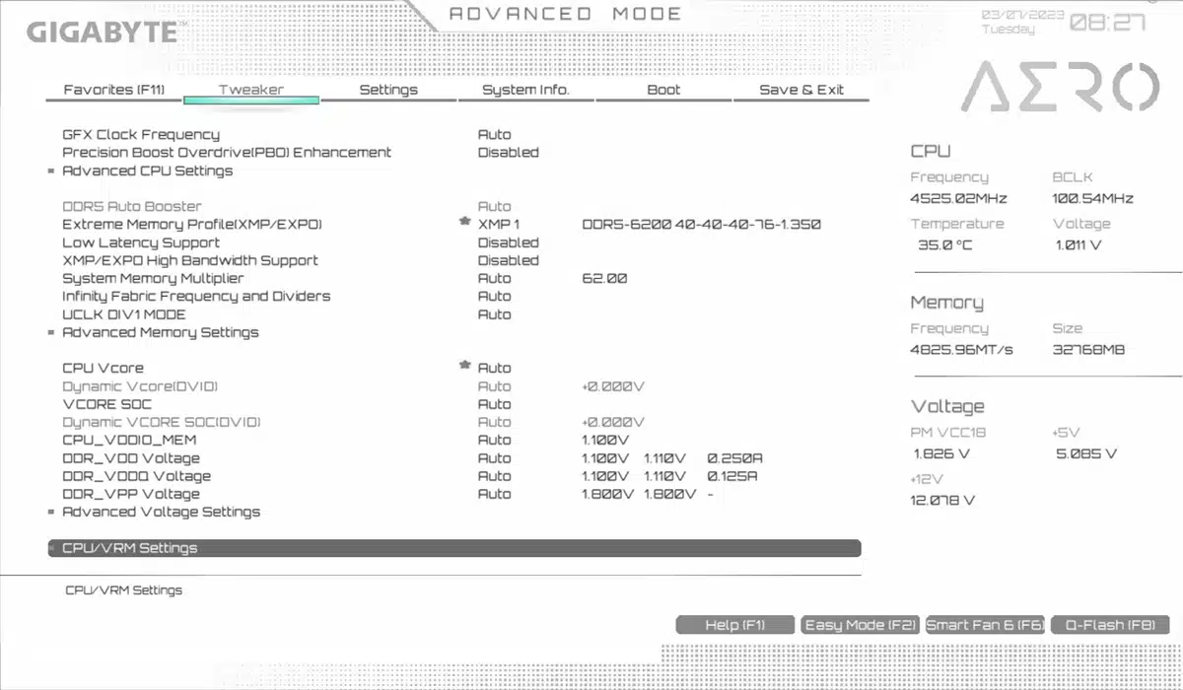The height and width of the screenshot is (690, 1183).
Task: Change Infinity Fabric Frequency Auto value
Action: click(495, 296)
